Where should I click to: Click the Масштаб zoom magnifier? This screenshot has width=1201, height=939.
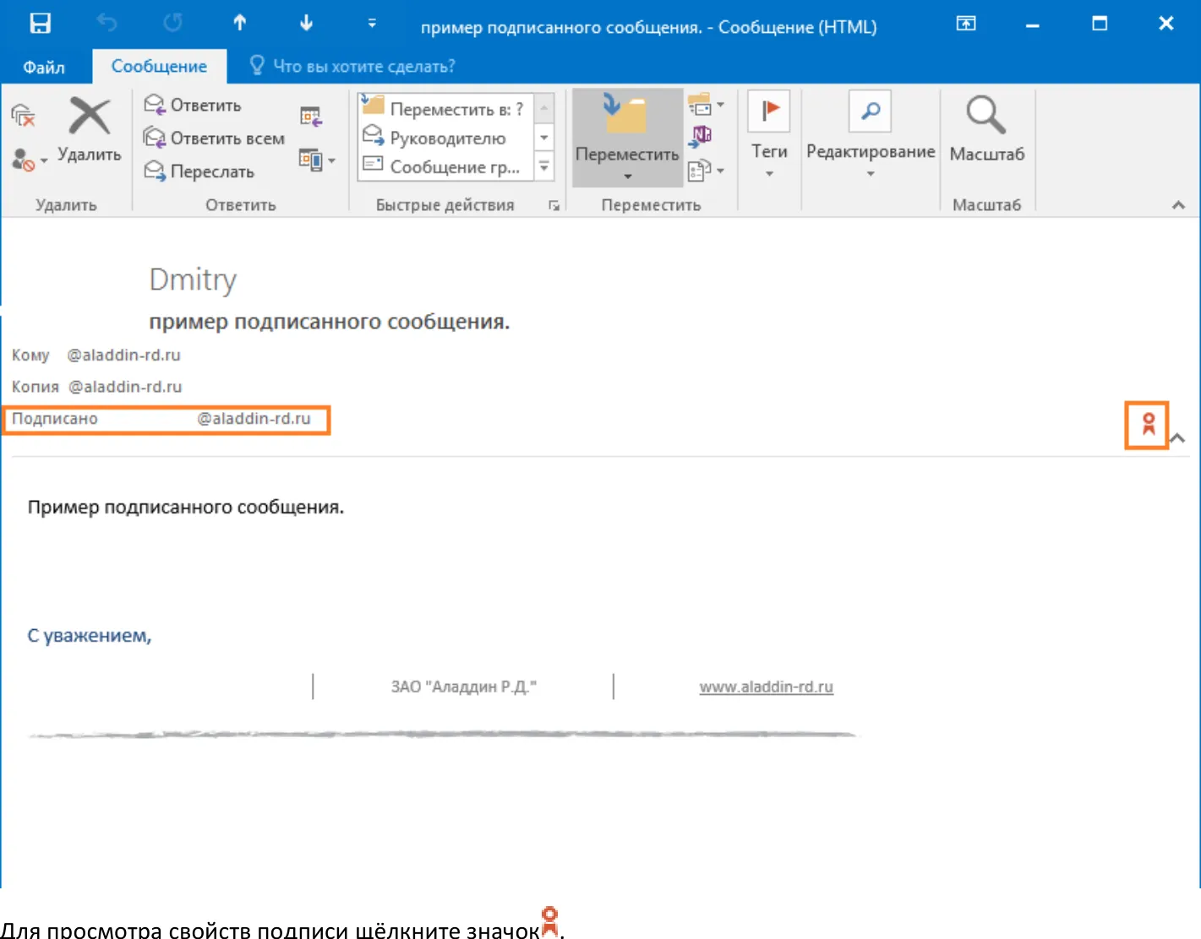(x=986, y=128)
